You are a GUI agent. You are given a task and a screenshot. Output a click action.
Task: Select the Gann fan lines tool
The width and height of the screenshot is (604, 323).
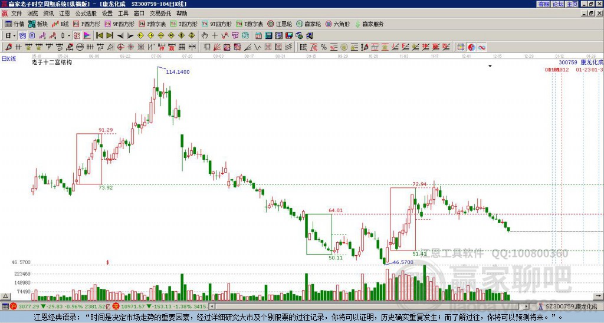click(x=217, y=47)
